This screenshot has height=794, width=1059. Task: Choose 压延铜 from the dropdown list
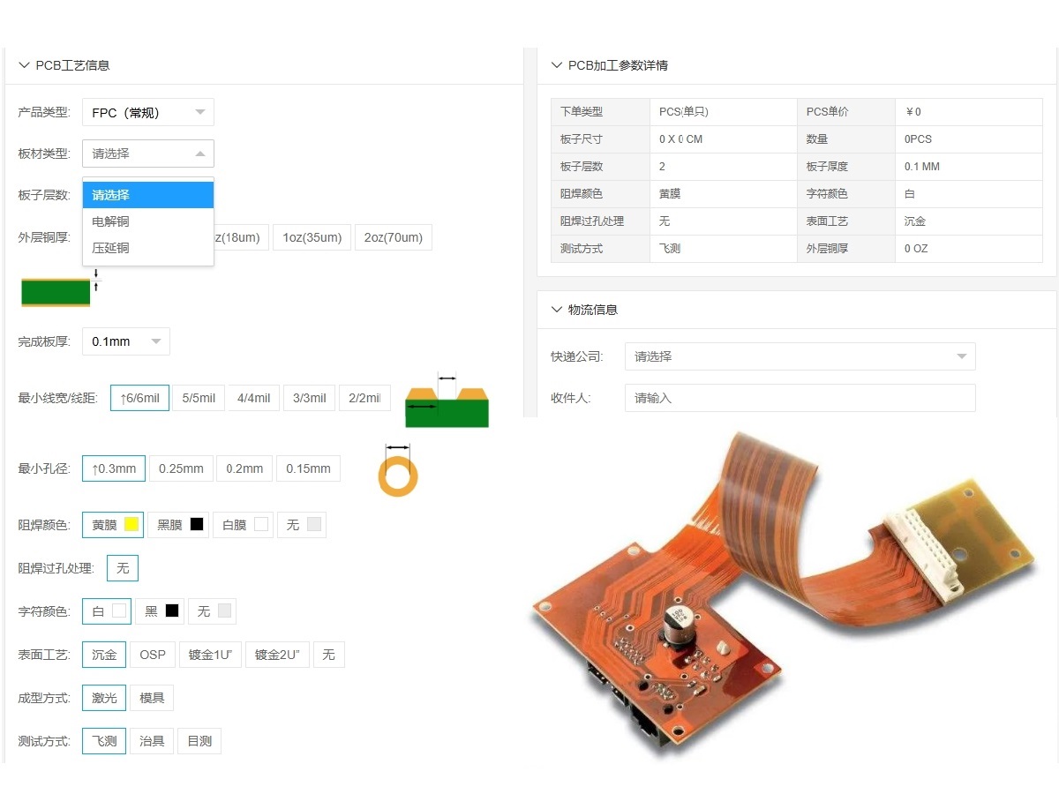tap(111, 248)
